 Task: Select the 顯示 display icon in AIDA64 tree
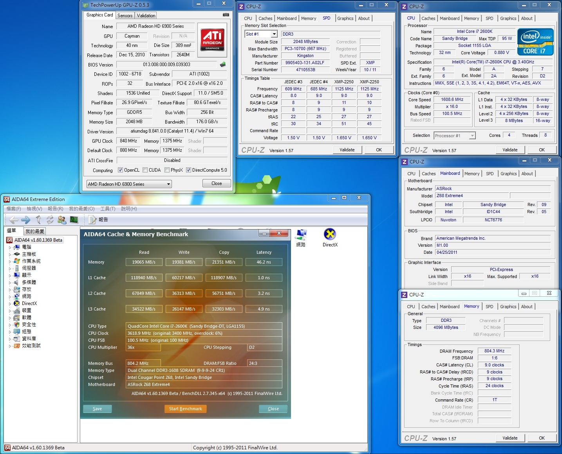click(x=17, y=275)
